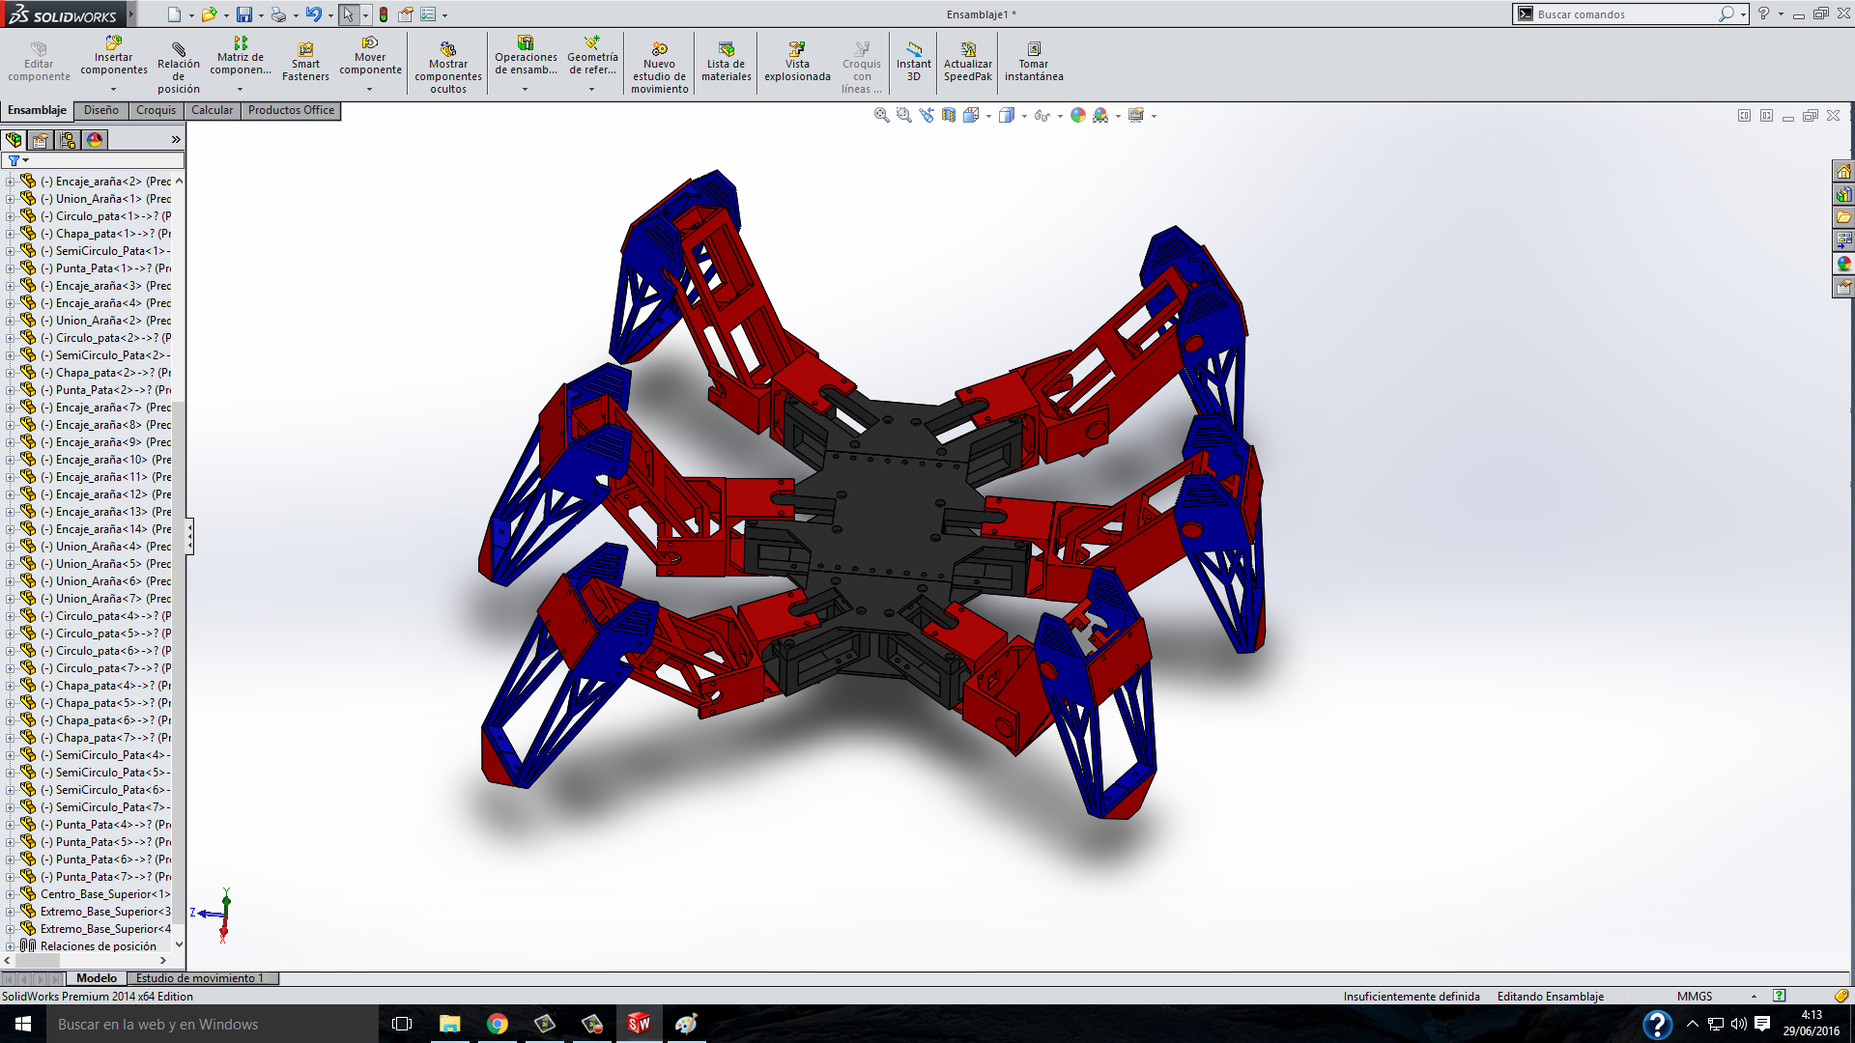Expand Union_Araña<1> tree node
Image resolution: width=1855 pixels, height=1043 pixels.
(10, 199)
